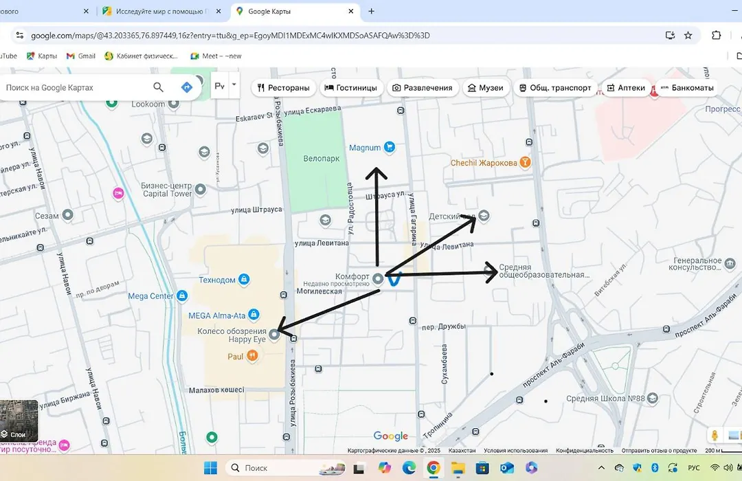
Task: Select the Paul restaurant pin
Action: coord(253,355)
